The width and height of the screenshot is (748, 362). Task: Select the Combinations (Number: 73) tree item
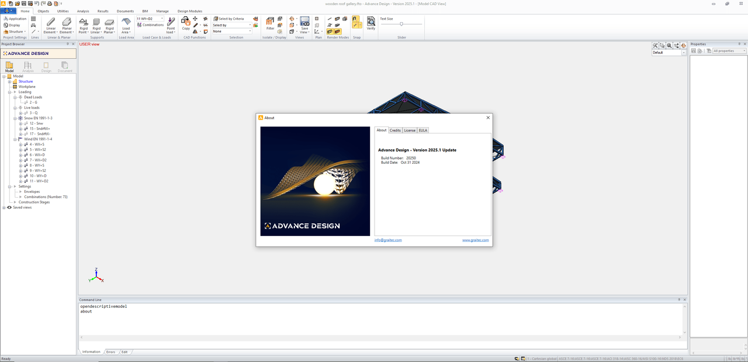click(46, 197)
